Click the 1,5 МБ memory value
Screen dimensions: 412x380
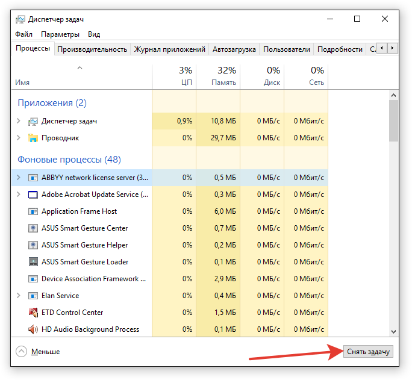[x=225, y=313]
